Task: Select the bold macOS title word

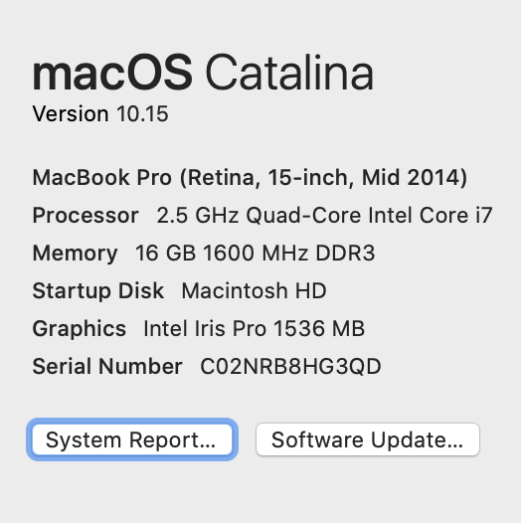Action: 112,73
